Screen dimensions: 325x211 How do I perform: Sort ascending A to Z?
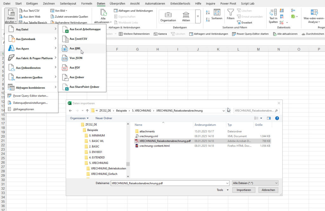pos(208,12)
